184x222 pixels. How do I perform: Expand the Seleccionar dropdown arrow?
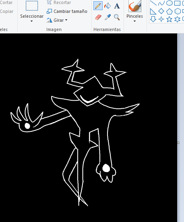pyautogui.click(x=31, y=21)
